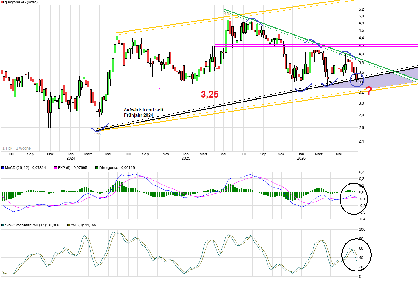This screenshot has width=418, height=283.
Task: Select the Divergence: -0,00119 legend text
Action: pyautogui.click(x=117, y=168)
